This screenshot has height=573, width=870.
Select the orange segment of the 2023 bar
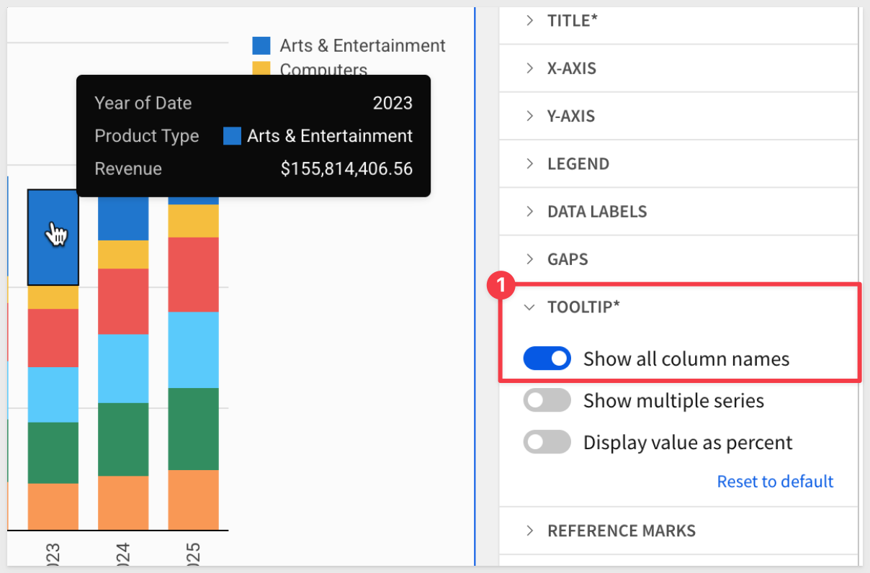tap(53, 507)
